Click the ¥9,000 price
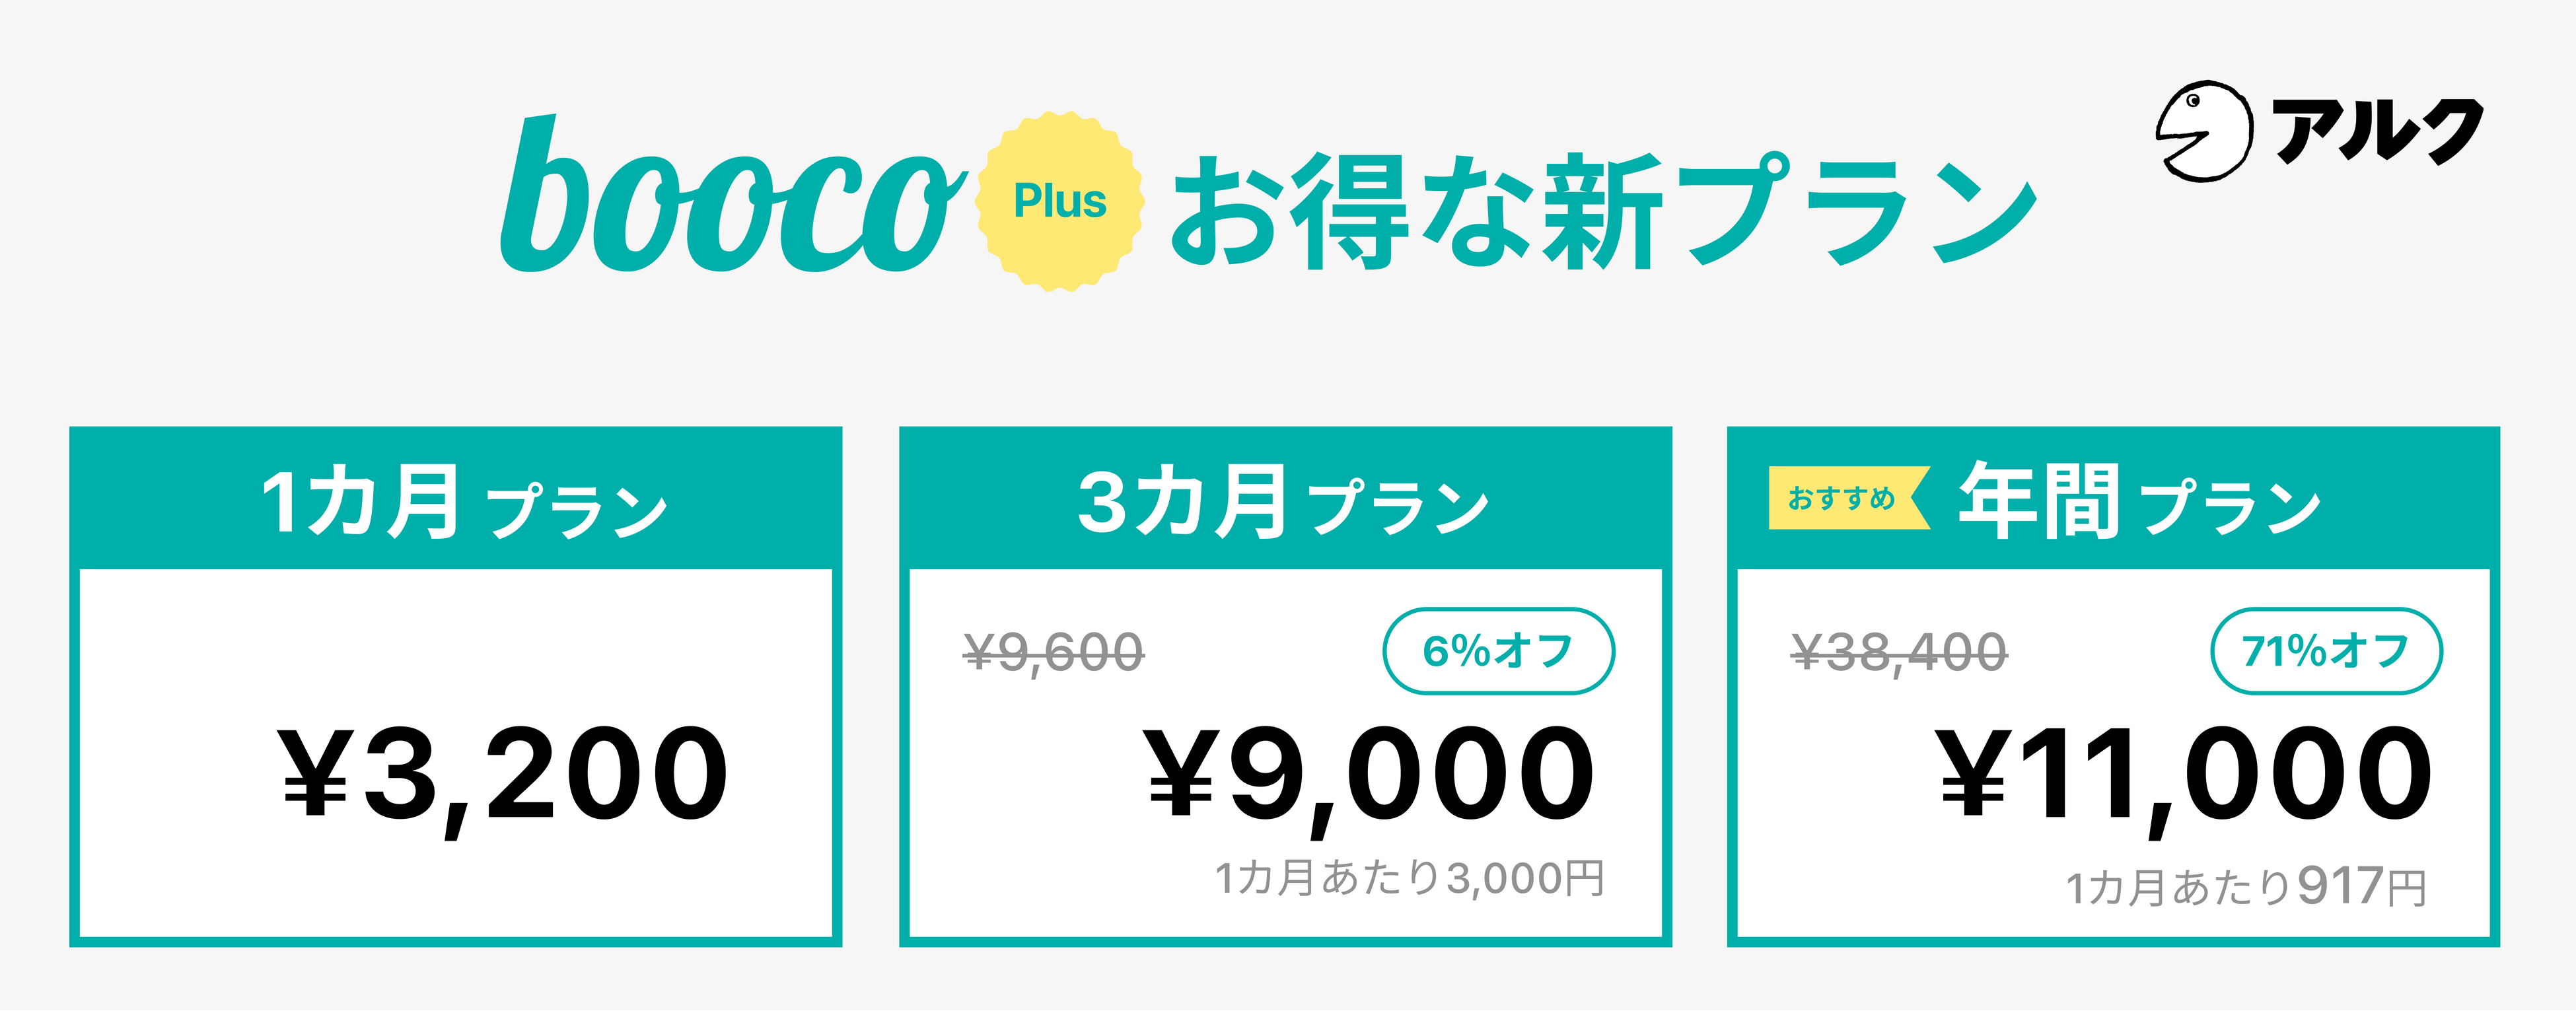The image size is (2576, 1011). click(x=1369, y=775)
